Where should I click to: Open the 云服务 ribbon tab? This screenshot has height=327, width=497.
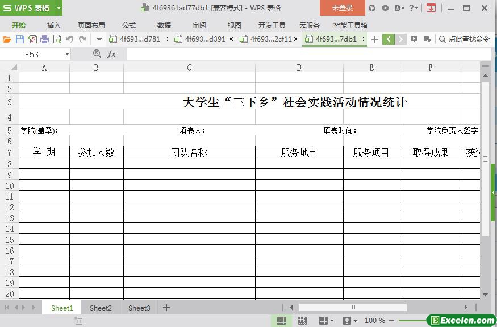point(310,26)
